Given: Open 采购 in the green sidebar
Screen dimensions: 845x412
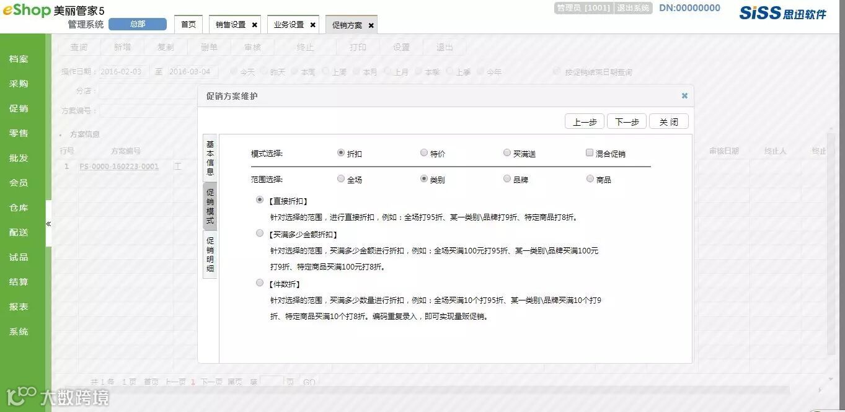Looking at the screenshot, I should [x=19, y=84].
